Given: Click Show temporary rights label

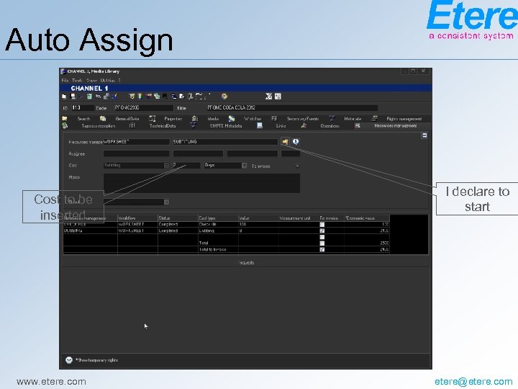Looking at the screenshot, I should pos(96,360).
